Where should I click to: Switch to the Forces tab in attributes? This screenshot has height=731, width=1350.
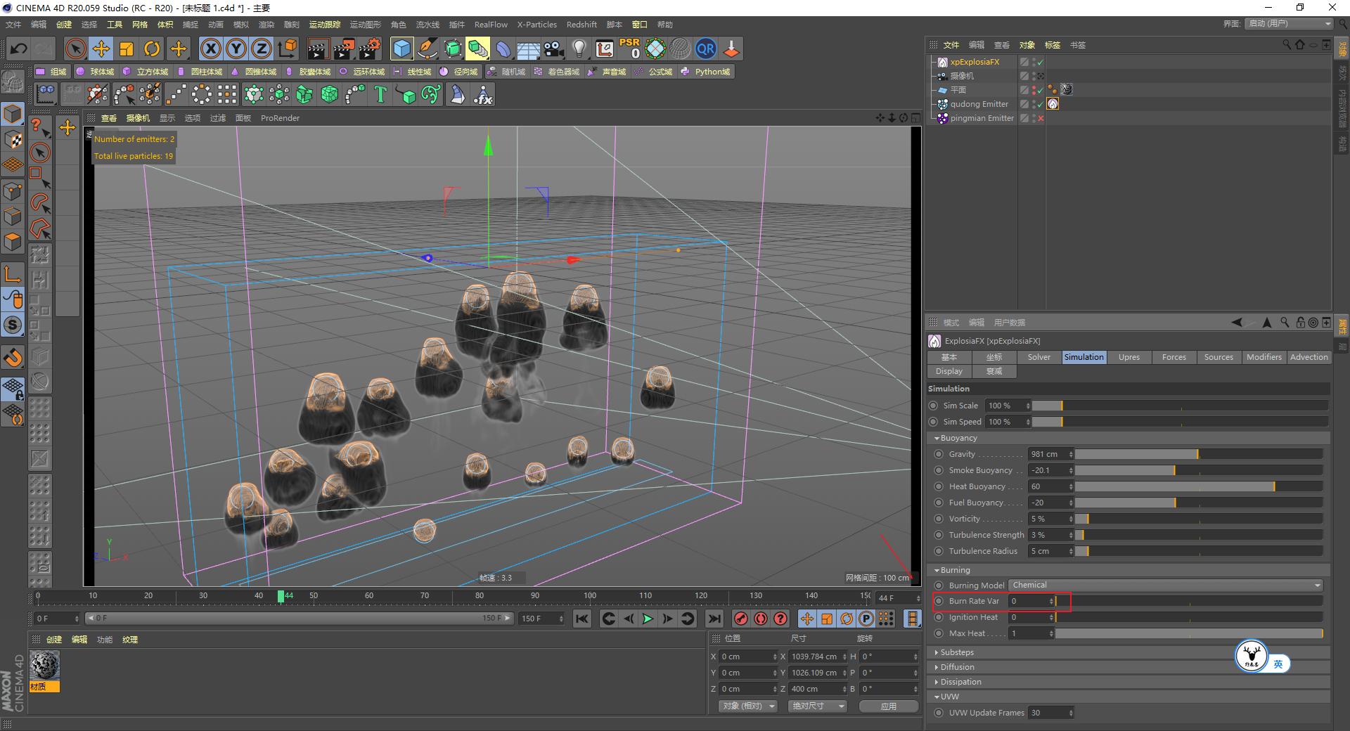pyautogui.click(x=1173, y=357)
